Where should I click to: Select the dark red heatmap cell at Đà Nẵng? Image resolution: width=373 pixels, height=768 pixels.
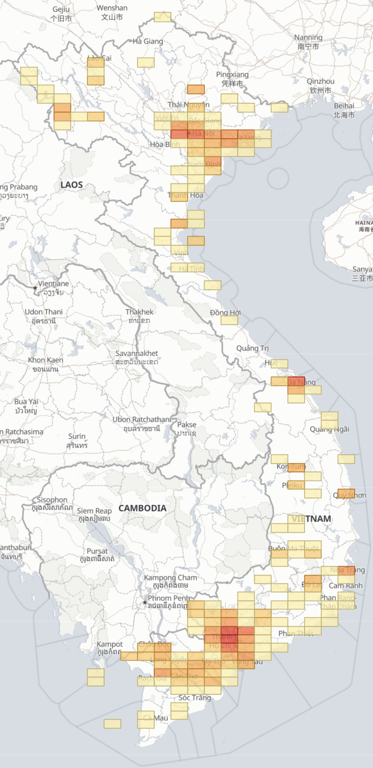coord(296,381)
